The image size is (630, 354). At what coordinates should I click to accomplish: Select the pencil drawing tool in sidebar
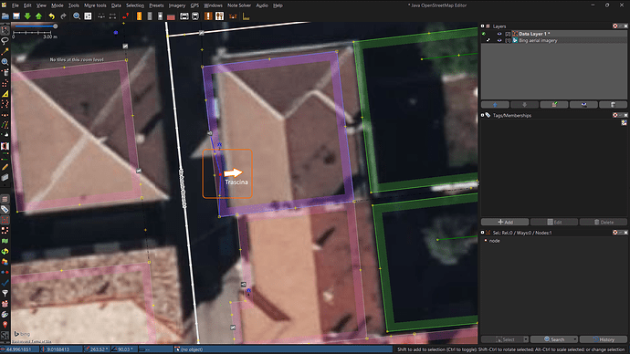coord(5,167)
